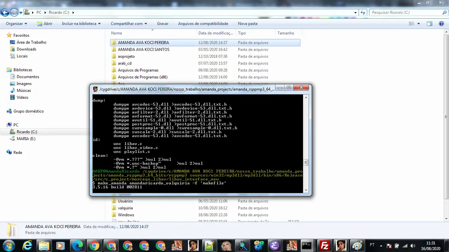Refresh the Ricardo (C:) folder view
This screenshot has width=449, height=252.
[x=363, y=12]
